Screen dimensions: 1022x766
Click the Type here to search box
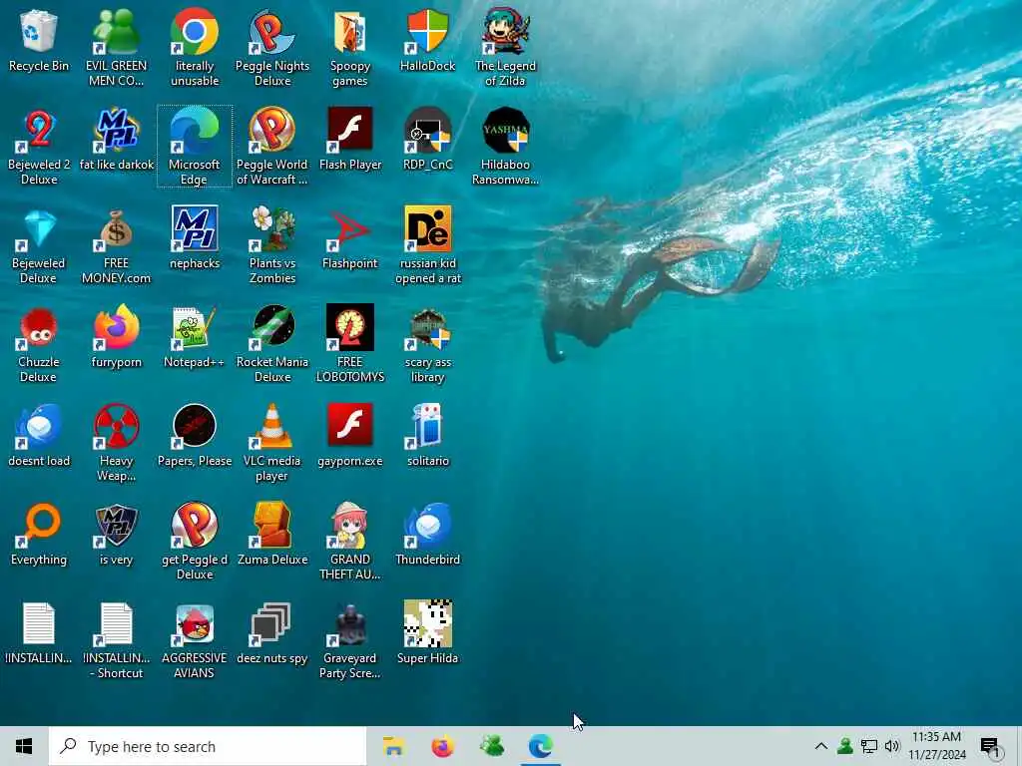(x=208, y=746)
